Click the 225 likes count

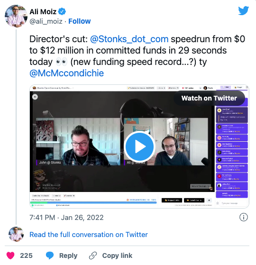[26, 256]
